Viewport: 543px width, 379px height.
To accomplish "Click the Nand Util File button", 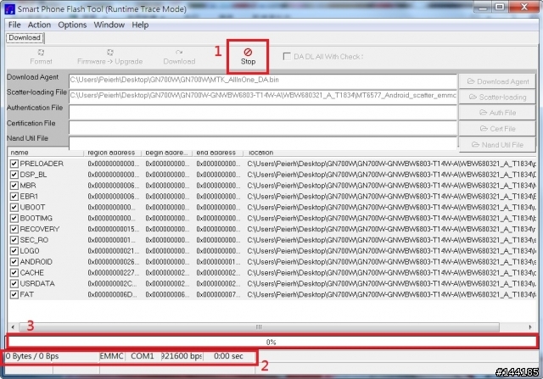I will click(x=497, y=145).
